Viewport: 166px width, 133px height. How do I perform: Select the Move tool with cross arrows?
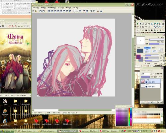tap(146, 27)
